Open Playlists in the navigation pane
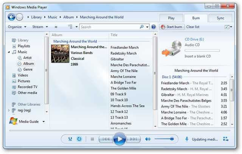 pyautogui.click(x=24, y=46)
